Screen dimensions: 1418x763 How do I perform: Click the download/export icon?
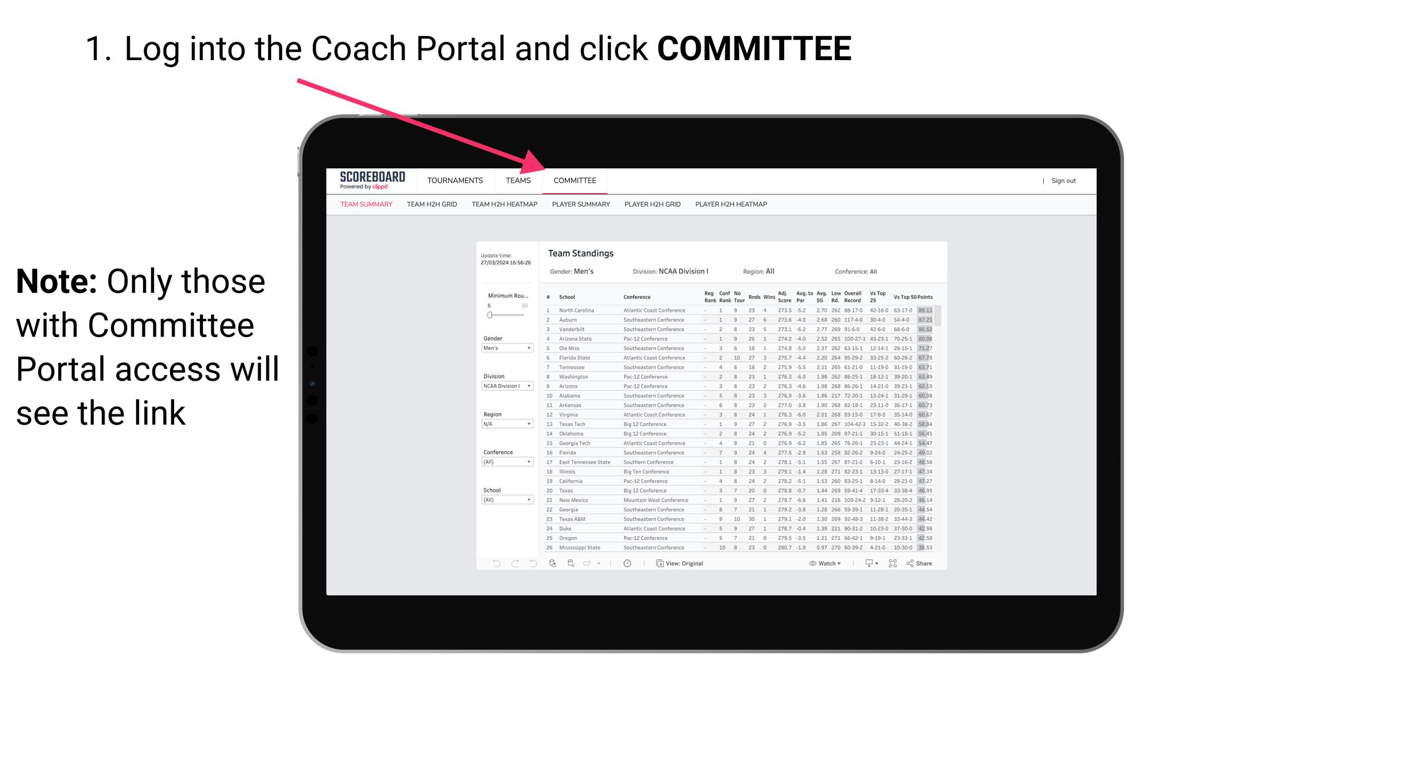pyautogui.click(x=865, y=564)
